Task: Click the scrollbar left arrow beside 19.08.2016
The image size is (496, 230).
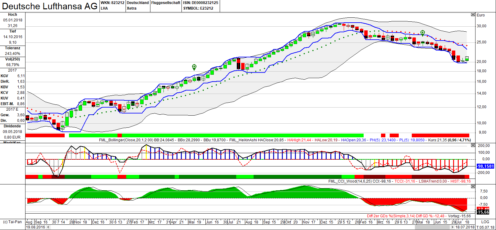Action: 48,227
